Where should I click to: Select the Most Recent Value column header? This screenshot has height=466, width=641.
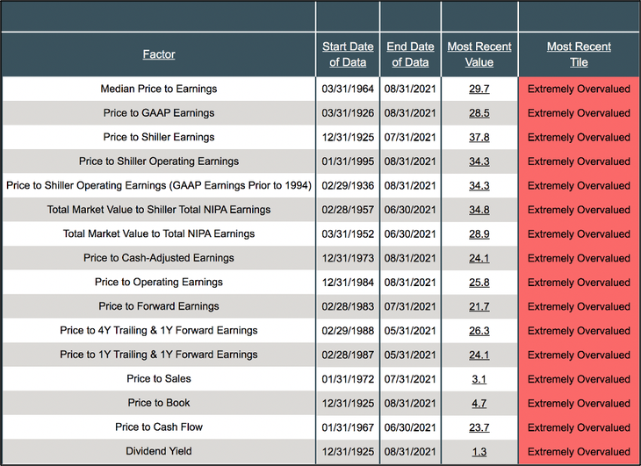tap(479, 54)
